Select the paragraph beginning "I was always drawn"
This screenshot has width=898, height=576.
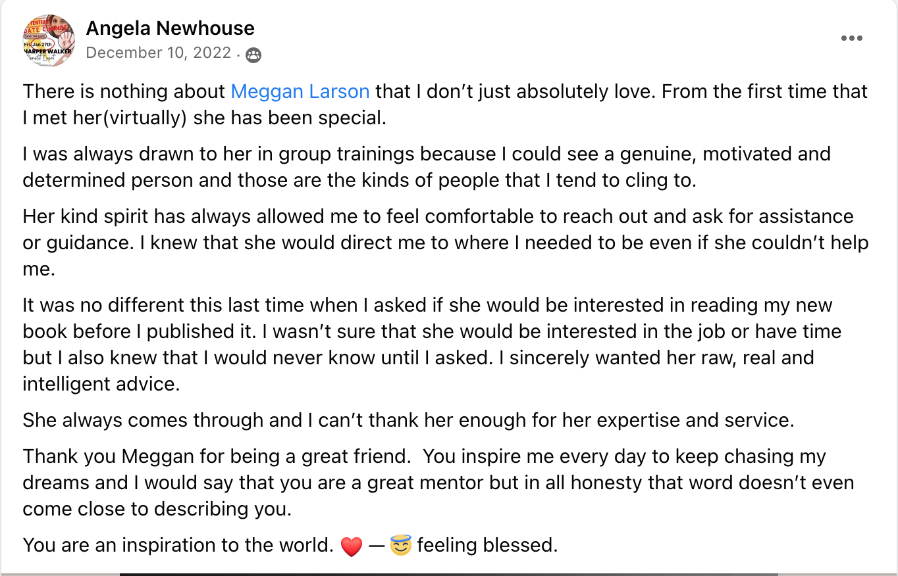(427, 168)
